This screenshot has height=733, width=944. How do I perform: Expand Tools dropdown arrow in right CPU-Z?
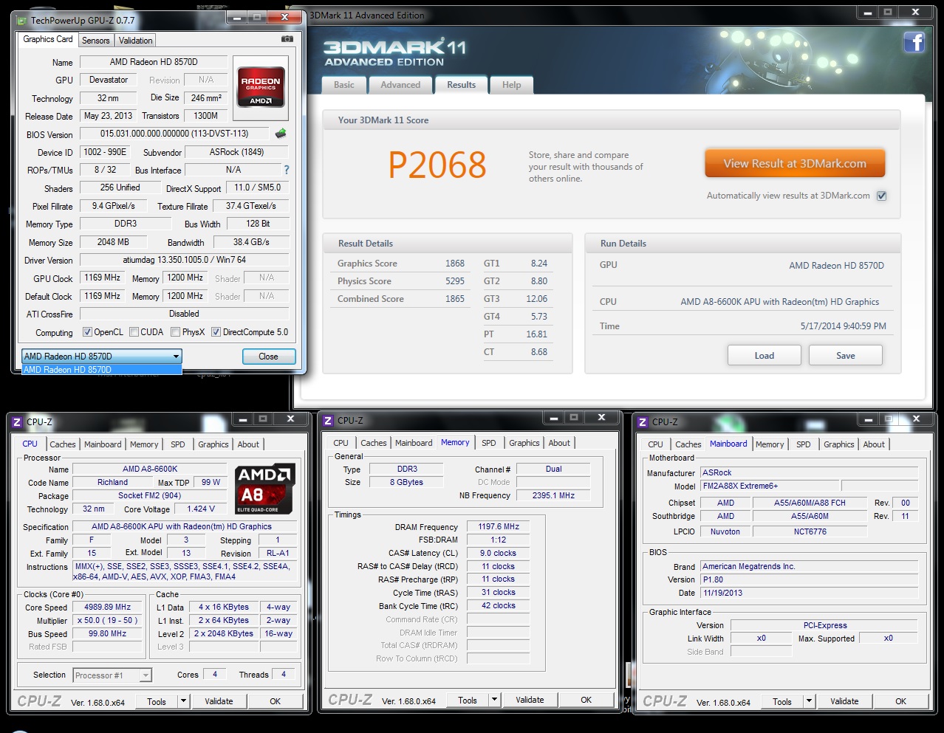pos(810,701)
